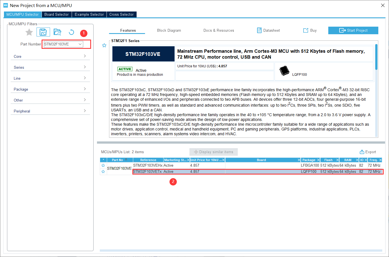Image resolution: width=389 pixels, height=257 pixels.
Task: Click the LFBGA100 package cell
Action: tap(310, 166)
